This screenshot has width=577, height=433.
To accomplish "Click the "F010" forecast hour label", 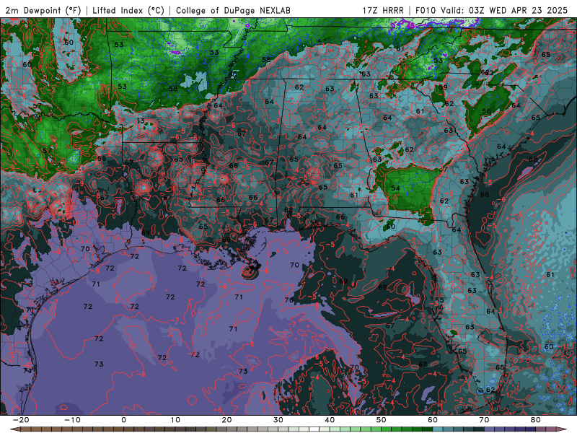I will coord(427,10).
